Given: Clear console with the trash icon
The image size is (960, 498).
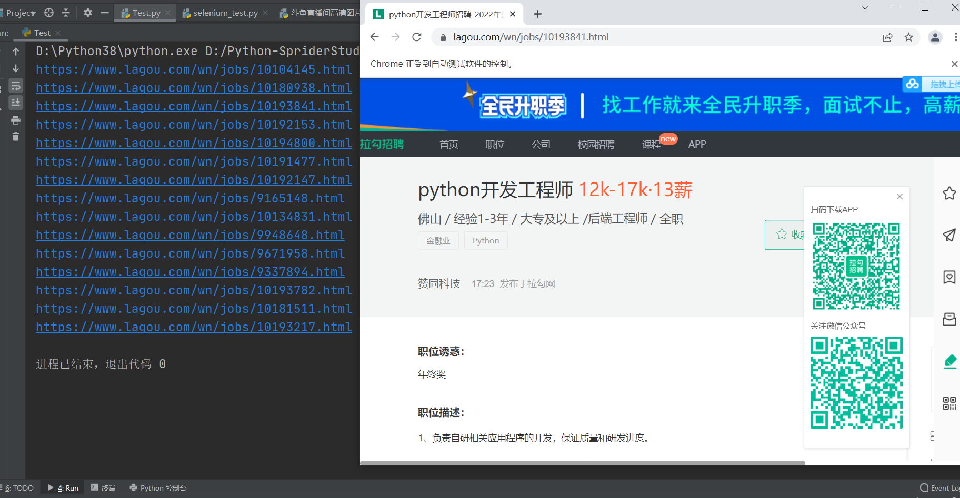Looking at the screenshot, I should 16,137.
